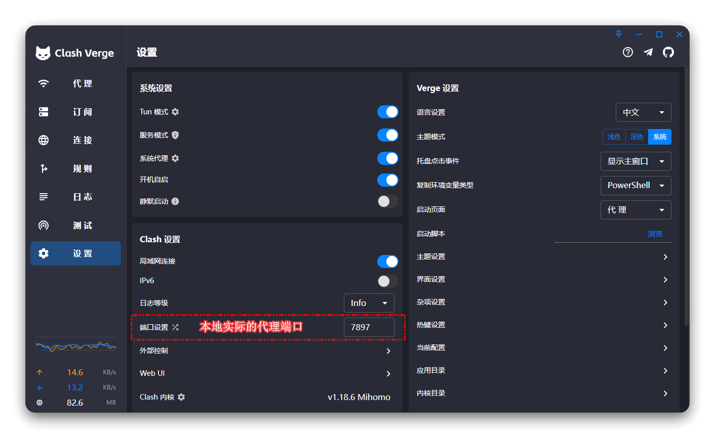Screen dimensions: 715x438
Task: Enable the IPv6 switch
Action: tap(388, 281)
